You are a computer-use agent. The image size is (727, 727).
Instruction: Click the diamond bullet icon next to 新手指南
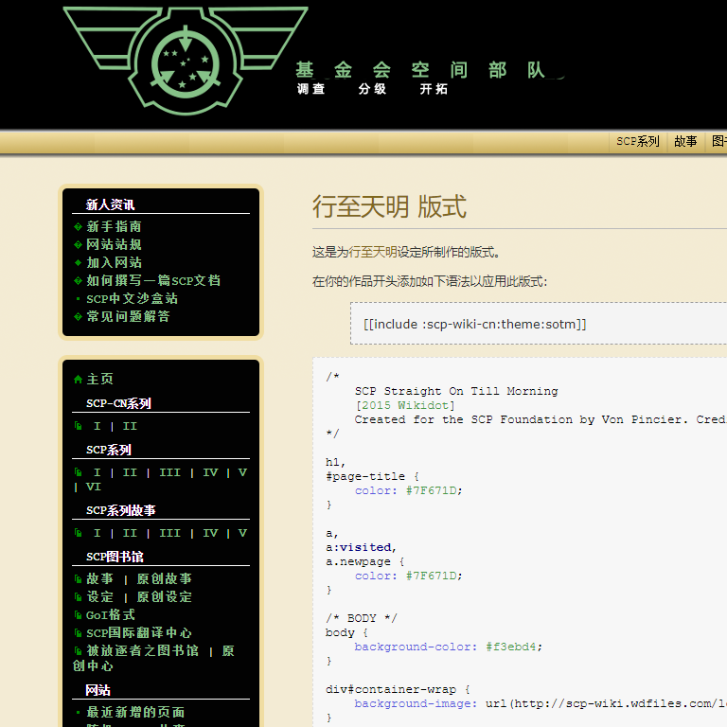[x=78, y=227]
